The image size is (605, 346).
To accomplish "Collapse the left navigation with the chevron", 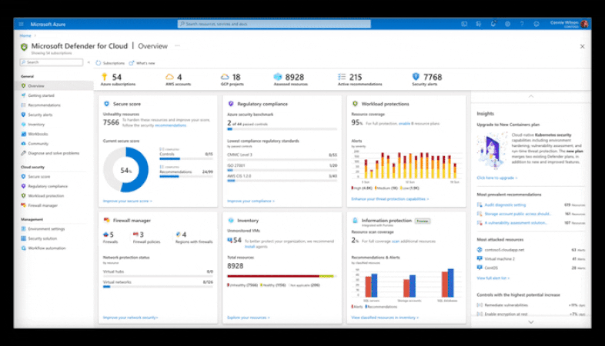I will 89,62.
